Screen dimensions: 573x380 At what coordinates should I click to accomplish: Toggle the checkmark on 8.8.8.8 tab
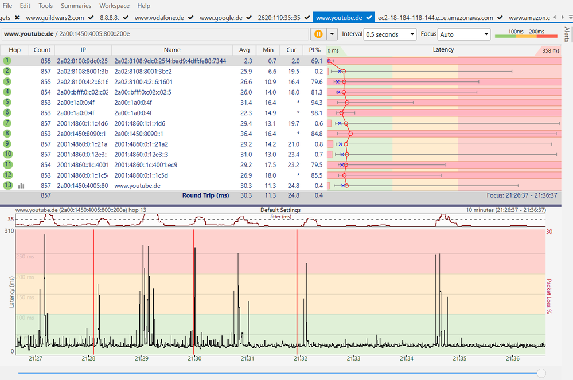[x=126, y=18]
